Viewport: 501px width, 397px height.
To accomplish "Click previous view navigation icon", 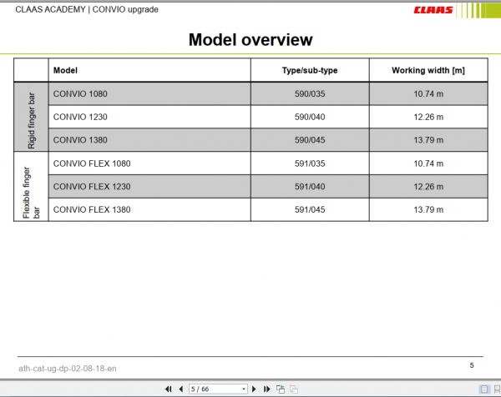I will [281, 389].
